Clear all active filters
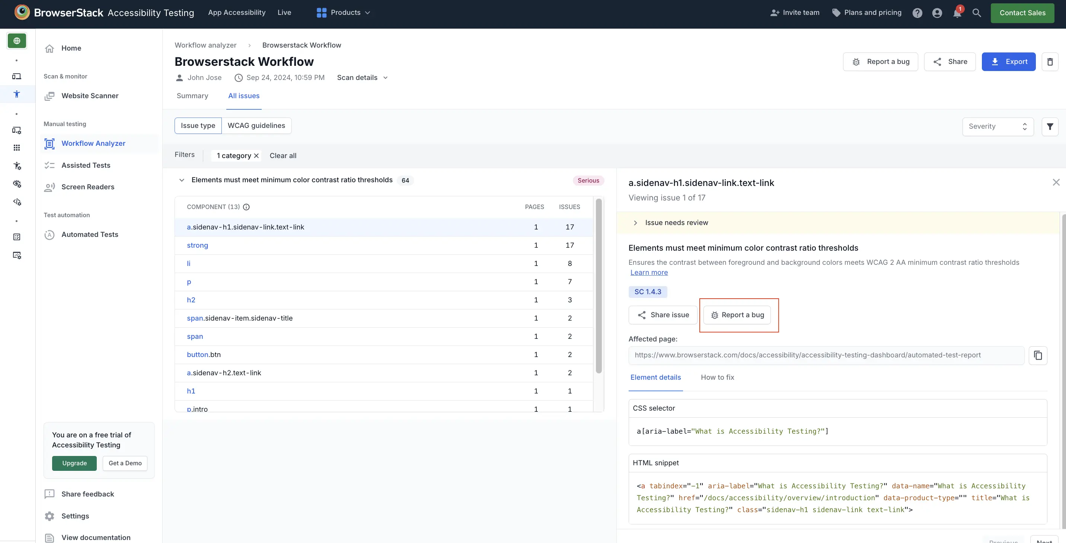 click(282, 155)
